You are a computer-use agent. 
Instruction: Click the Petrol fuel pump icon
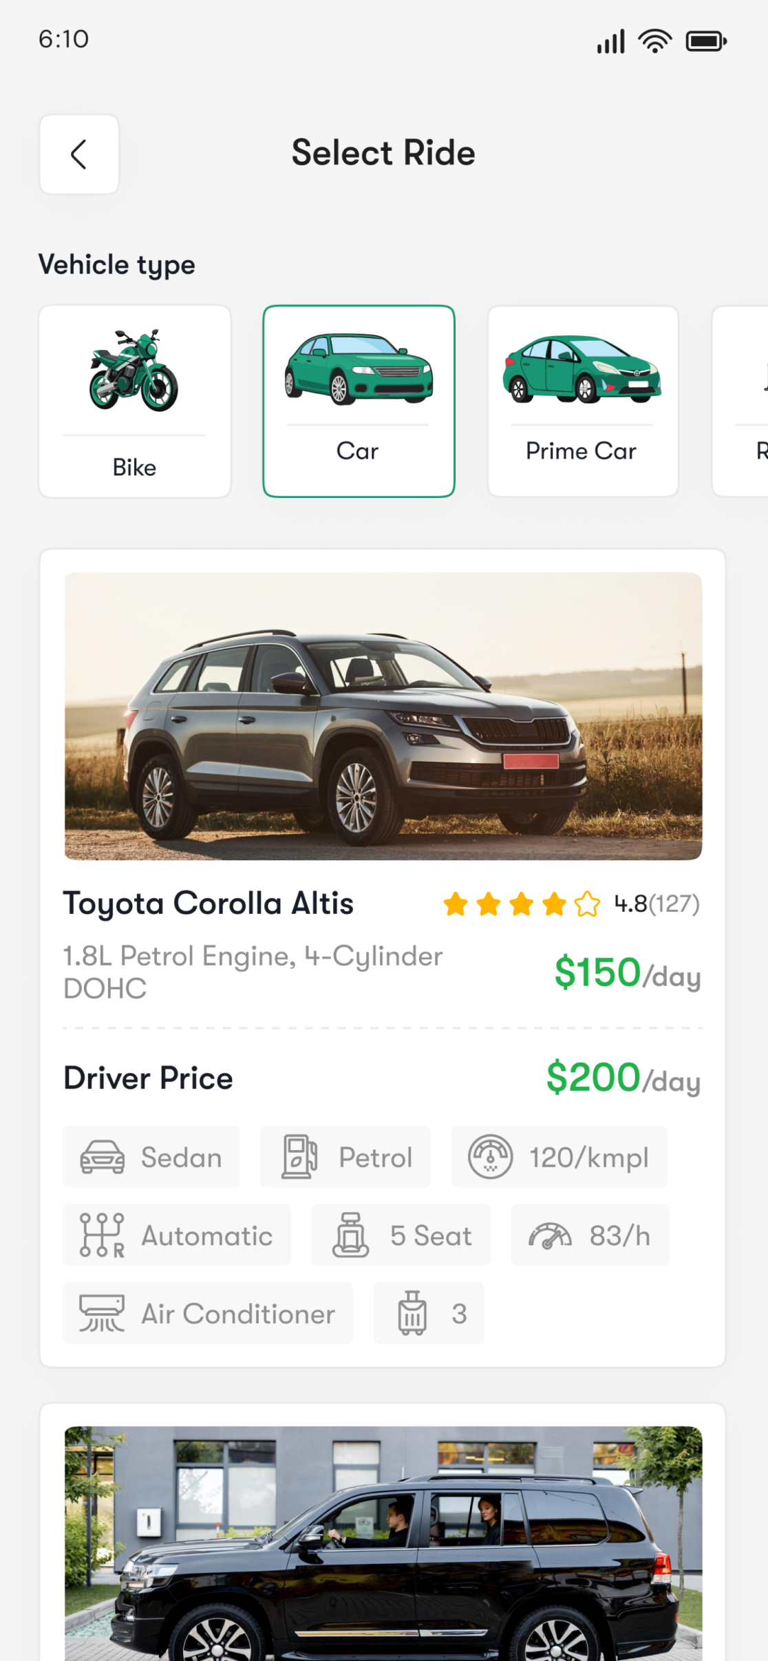[x=300, y=1157]
